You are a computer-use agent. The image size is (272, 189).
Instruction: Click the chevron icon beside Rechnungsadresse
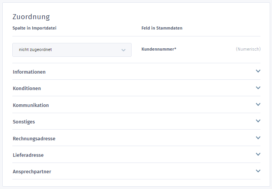[x=258, y=138]
